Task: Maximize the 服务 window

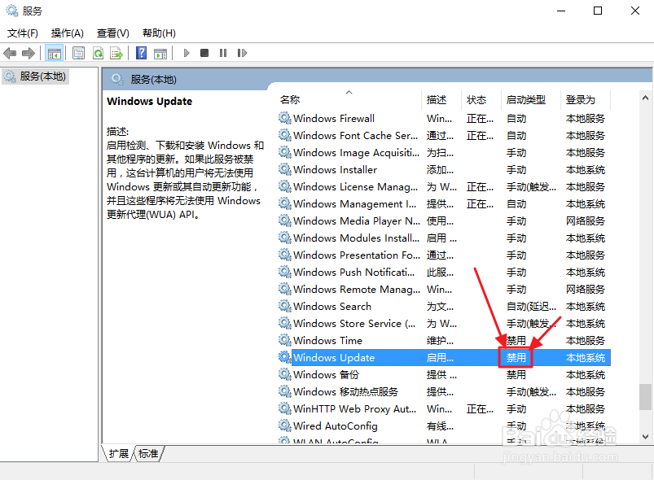Action: tap(598, 11)
